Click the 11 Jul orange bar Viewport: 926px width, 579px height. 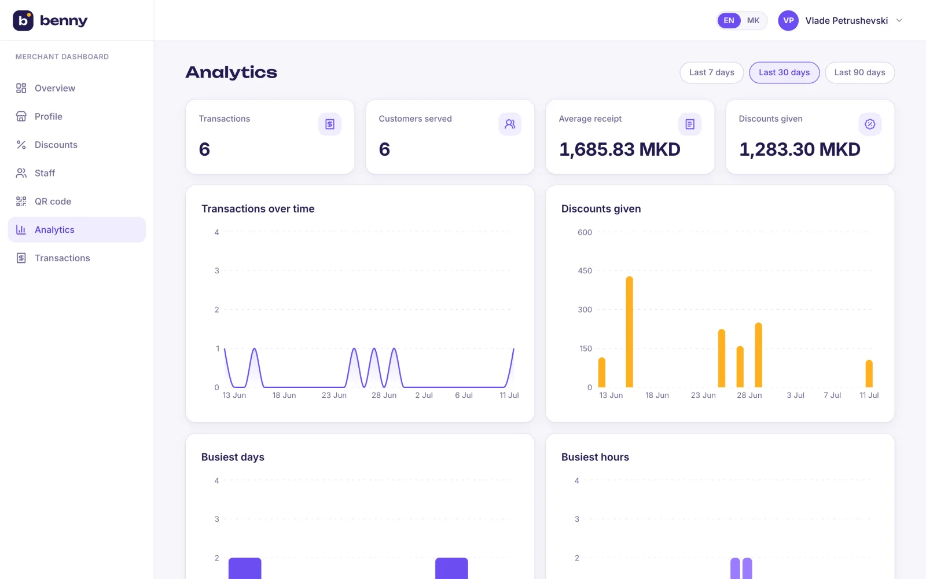coord(869,373)
